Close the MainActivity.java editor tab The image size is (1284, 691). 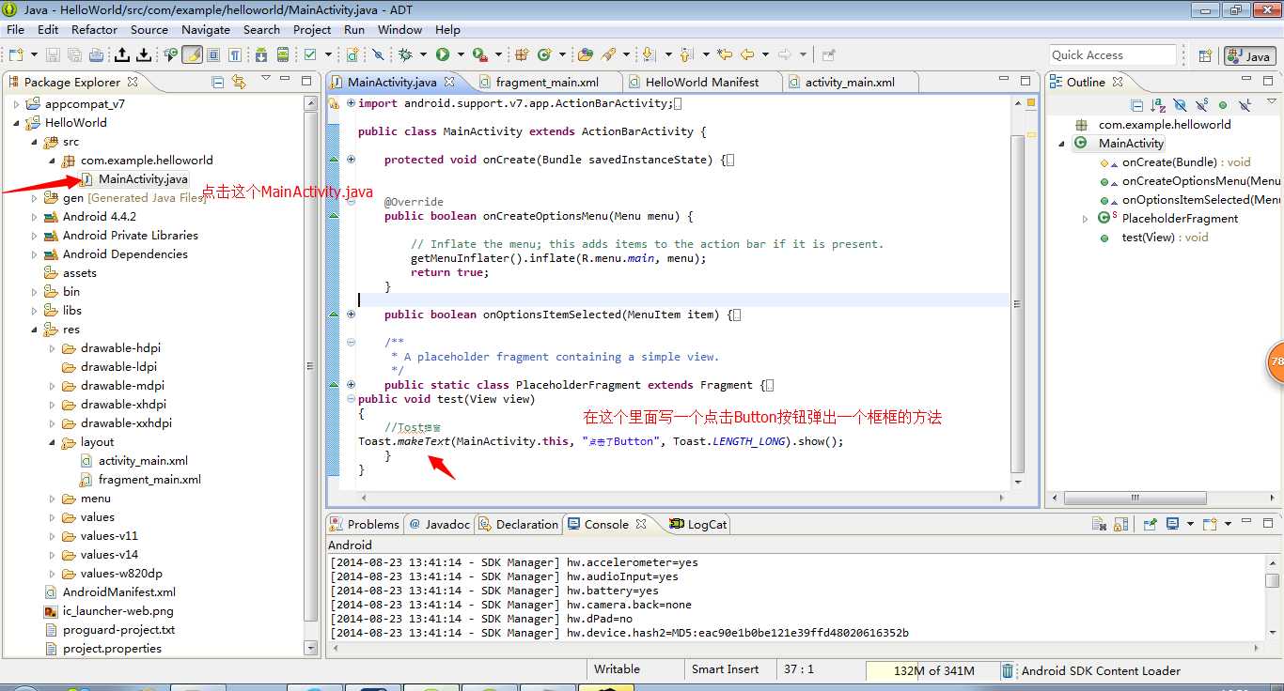coord(449,82)
